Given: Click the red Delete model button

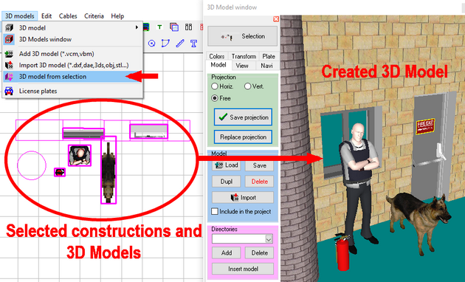Looking at the screenshot, I should tap(259, 181).
